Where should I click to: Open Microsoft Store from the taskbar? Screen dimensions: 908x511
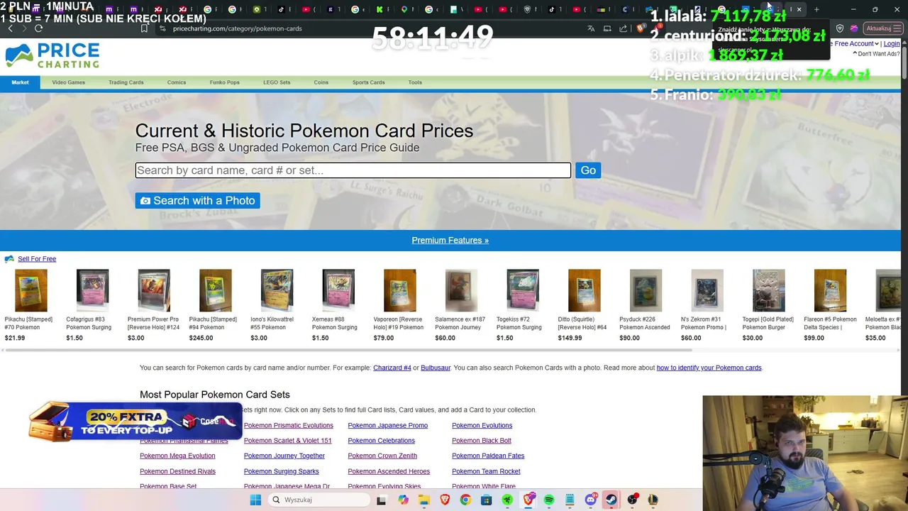[486, 500]
